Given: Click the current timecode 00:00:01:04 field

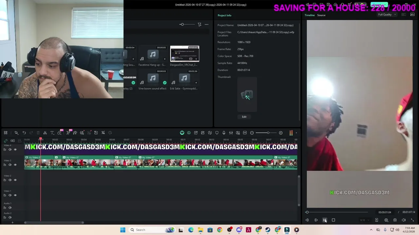Looking at the screenshot, I should tap(385, 212).
